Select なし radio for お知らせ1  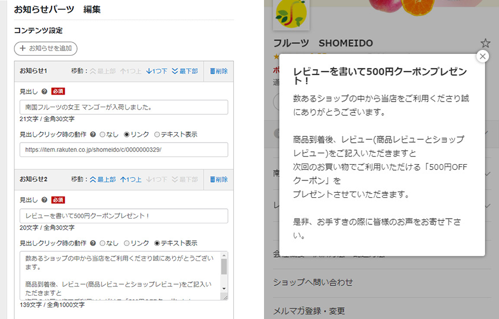click(103, 135)
